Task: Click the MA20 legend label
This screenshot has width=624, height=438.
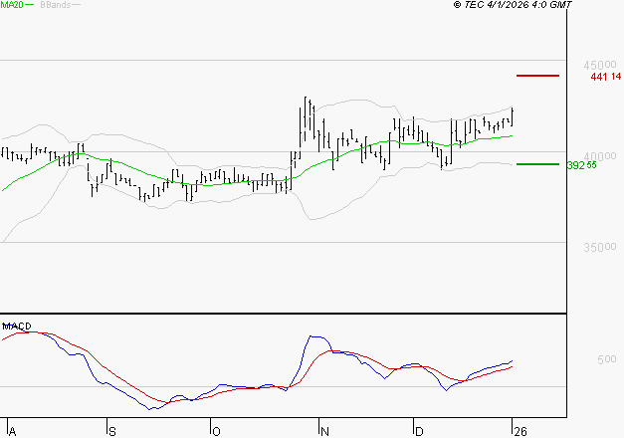Action: [12, 5]
